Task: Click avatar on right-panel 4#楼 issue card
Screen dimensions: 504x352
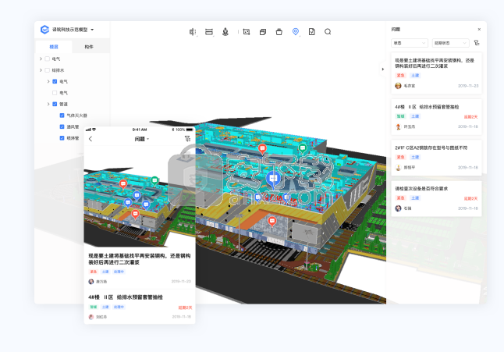Action: tap(398, 126)
